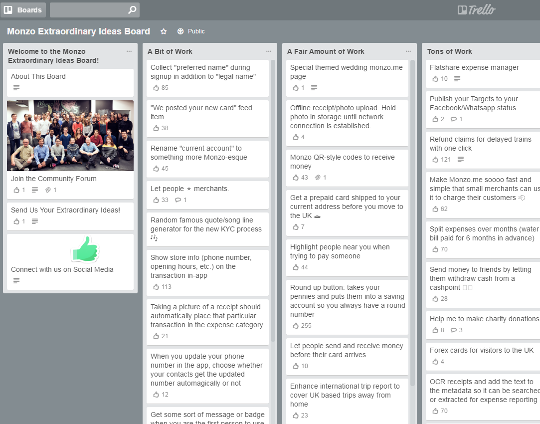Open 'We posted your new card' feed item card

point(207,119)
